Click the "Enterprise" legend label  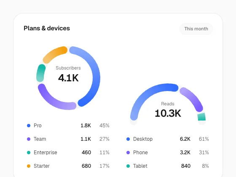(x=46, y=153)
